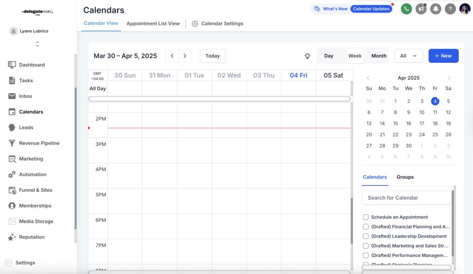Click the help question mark icon
The image size is (473, 274).
tap(450, 9)
